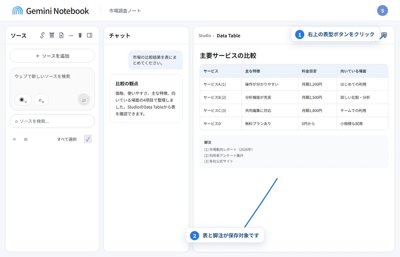The width and height of the screenshot is (400, 257).
Task: Click the 比較の観点 response card heading
Action: pyautogui.click(x=127, y=84)
